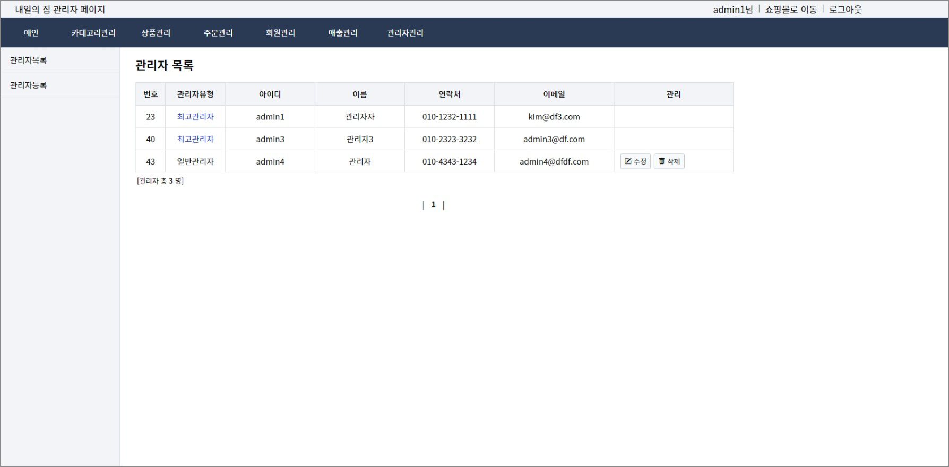Screen dimensions: 949x467
Task: Click phone number 010-1232-1111
Action: point(450,117)
